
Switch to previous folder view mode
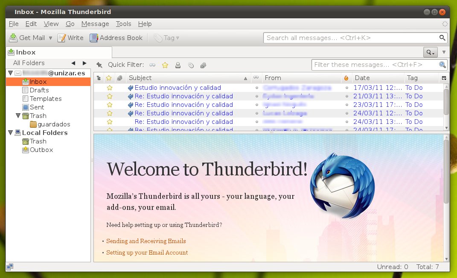(73, 63)
